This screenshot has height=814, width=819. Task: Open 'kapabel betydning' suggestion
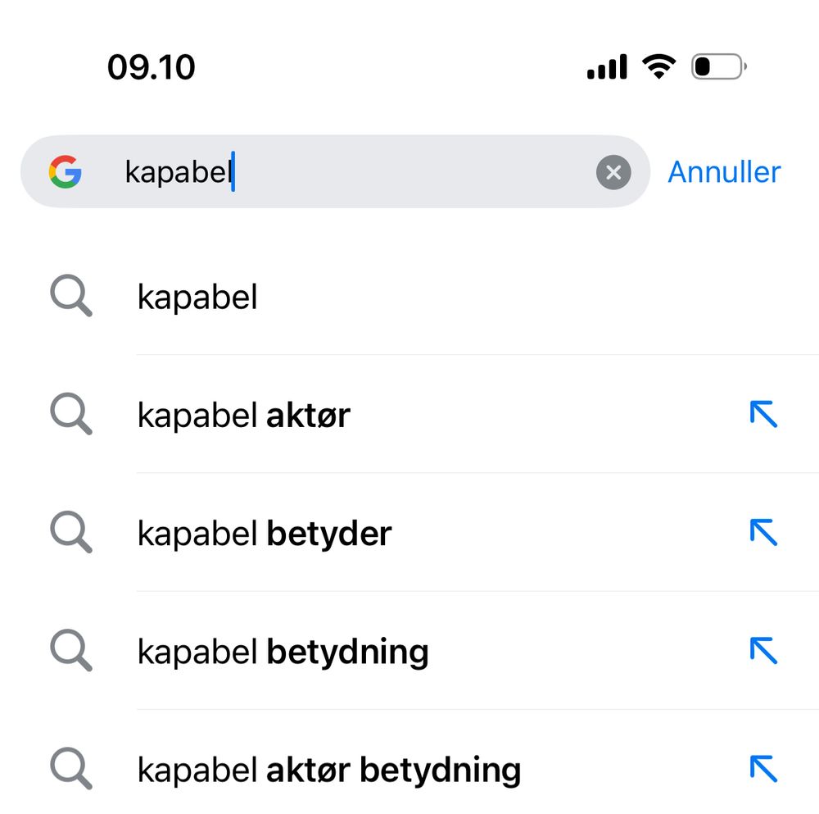click(283, 652)
